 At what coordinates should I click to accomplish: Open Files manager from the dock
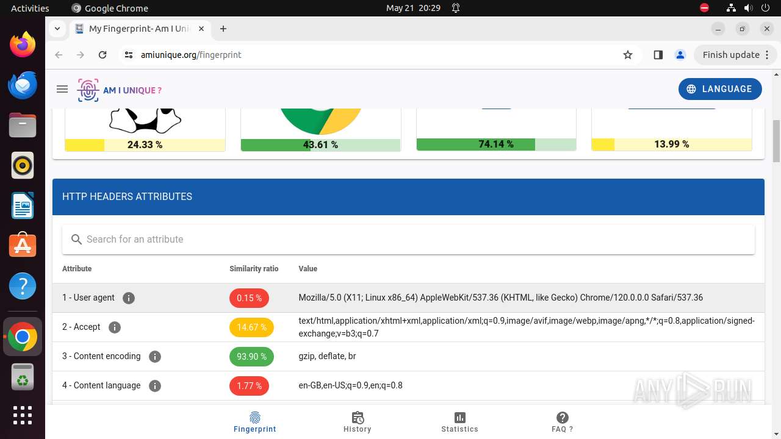click(x=23, y=125)
